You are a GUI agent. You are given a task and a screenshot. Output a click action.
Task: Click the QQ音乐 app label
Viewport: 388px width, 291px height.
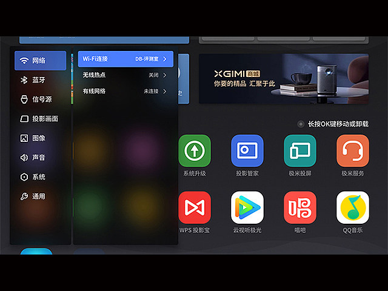[353, 230]
